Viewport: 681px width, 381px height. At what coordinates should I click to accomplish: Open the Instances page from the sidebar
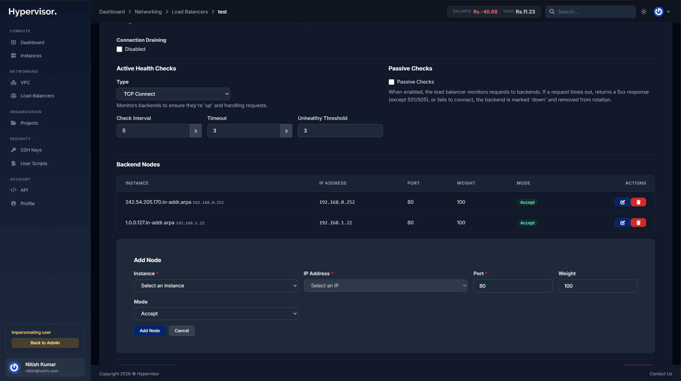[x=31, y=55]
